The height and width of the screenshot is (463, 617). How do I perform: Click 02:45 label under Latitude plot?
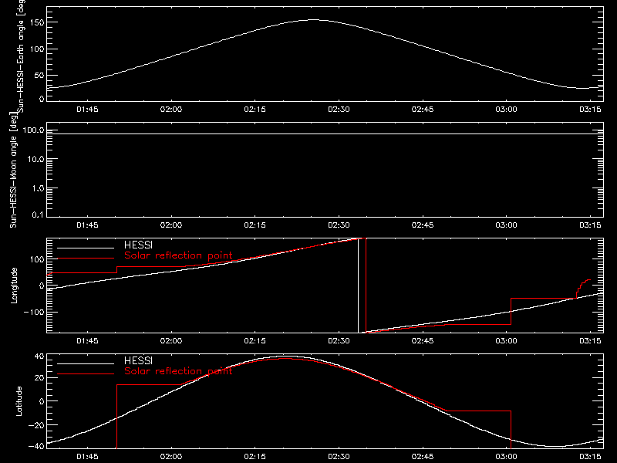tap(423, 457)
